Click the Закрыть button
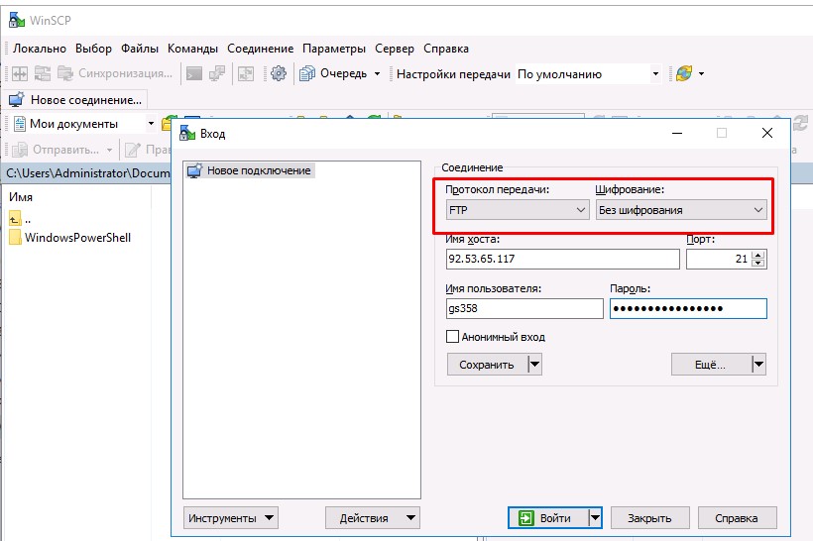 click(x=649, y=517)
